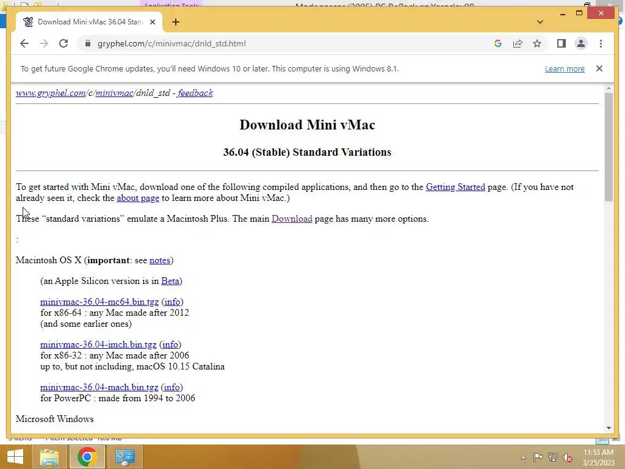Open the main Download page link
Image resolution: width=625 pixels, height=469 pixels.
pos(292,219)
